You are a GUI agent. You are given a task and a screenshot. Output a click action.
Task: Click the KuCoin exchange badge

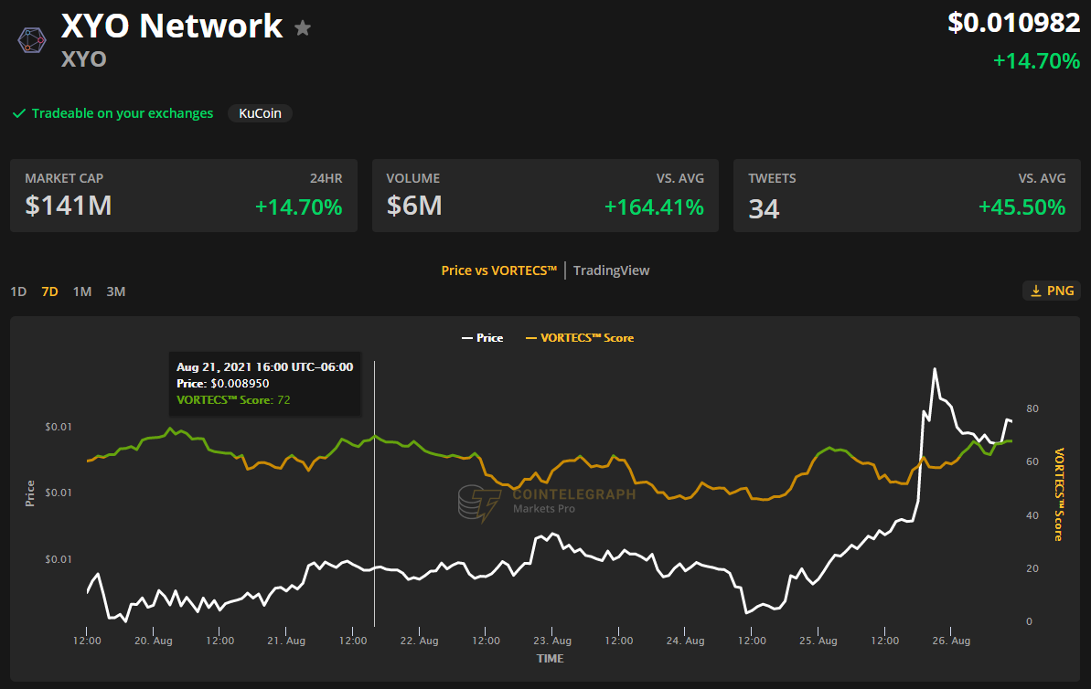[x=260, y=113]
